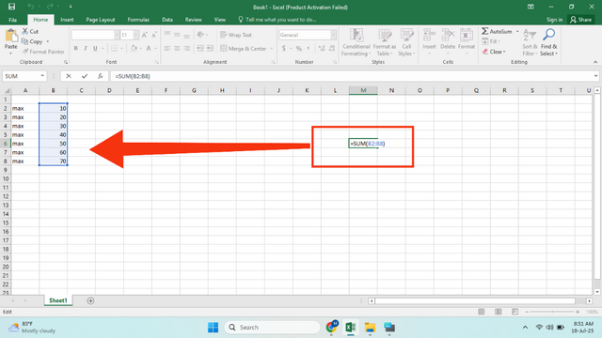Viewport: 602px width, 338px height.
Task: Click the Insert Function fx button
Action: click(101, 76)
